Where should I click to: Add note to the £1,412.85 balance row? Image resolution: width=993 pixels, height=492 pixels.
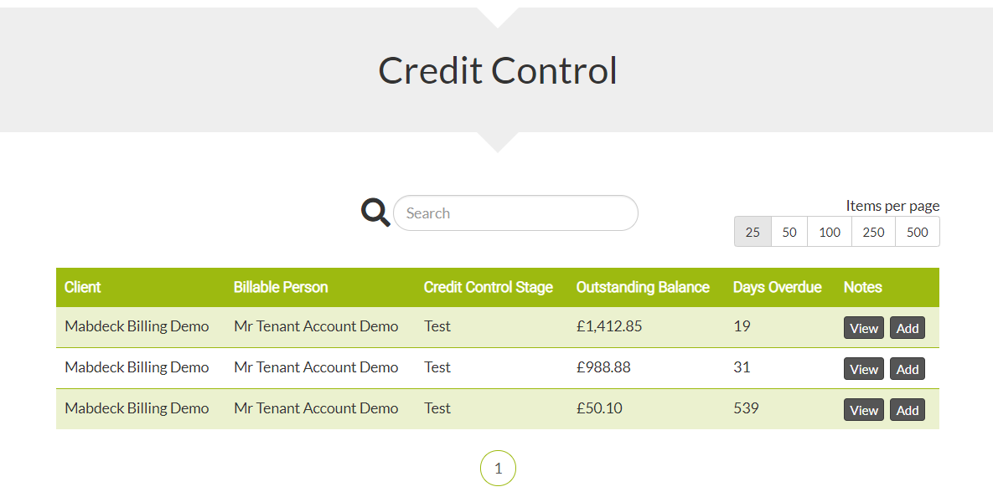pos(908,328)
